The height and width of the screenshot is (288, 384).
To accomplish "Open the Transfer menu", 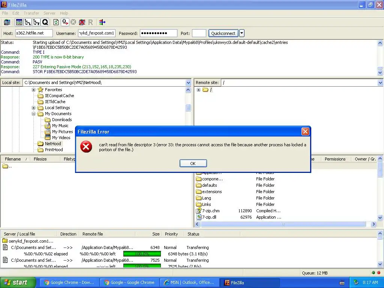I will click(x=31, y=13).
